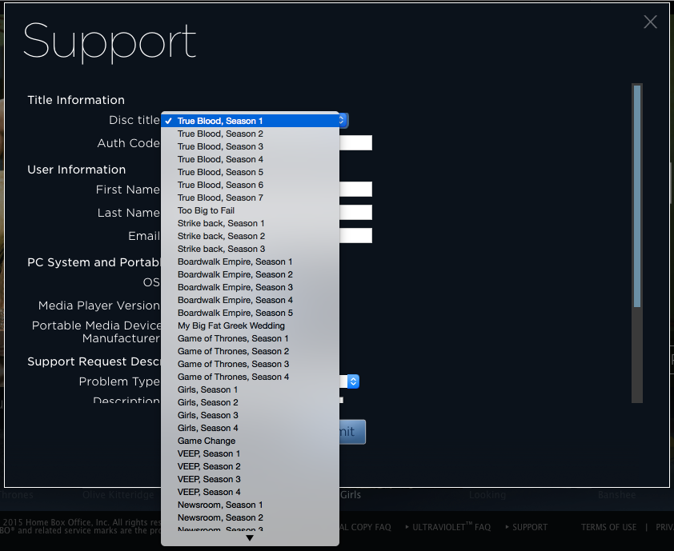674x551 pixels.
Task: Click the Email input field
Action: 355,235
